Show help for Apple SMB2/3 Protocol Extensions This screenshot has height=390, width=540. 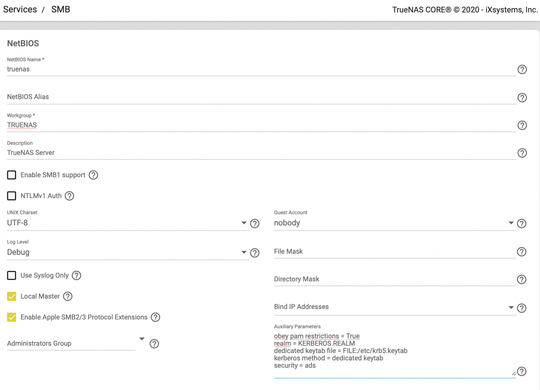tap(155, 317)
